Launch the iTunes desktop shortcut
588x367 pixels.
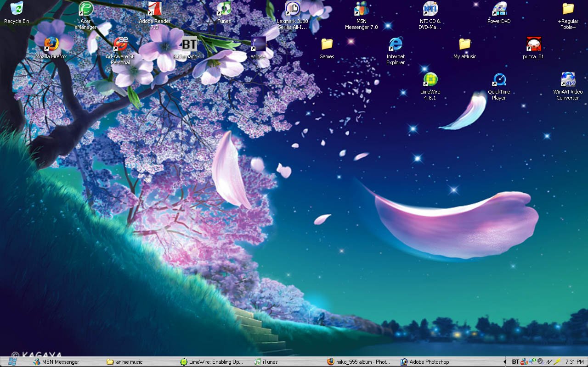223,10
